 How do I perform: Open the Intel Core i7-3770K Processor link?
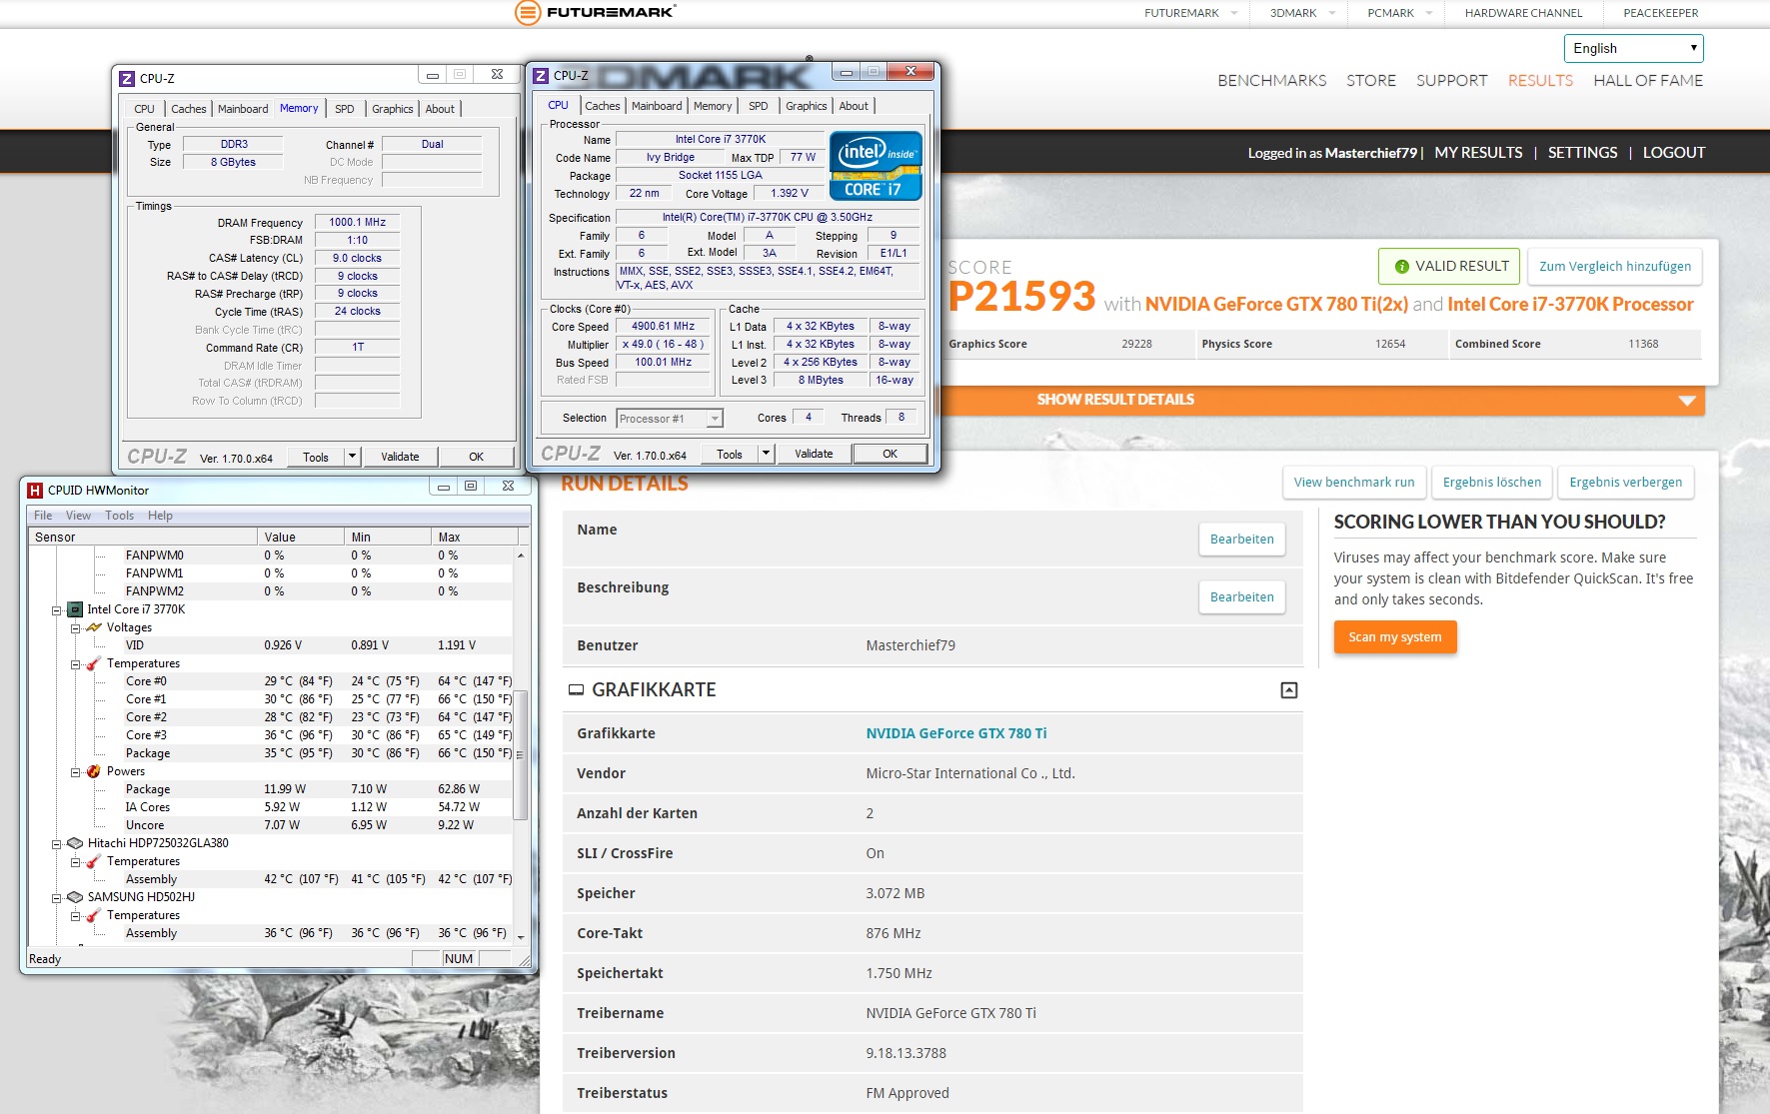click(x=1570, y=305)
